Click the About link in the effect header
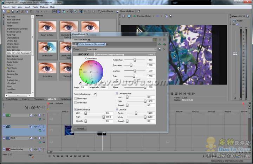The image size is (253, 164). coord(151,55)
